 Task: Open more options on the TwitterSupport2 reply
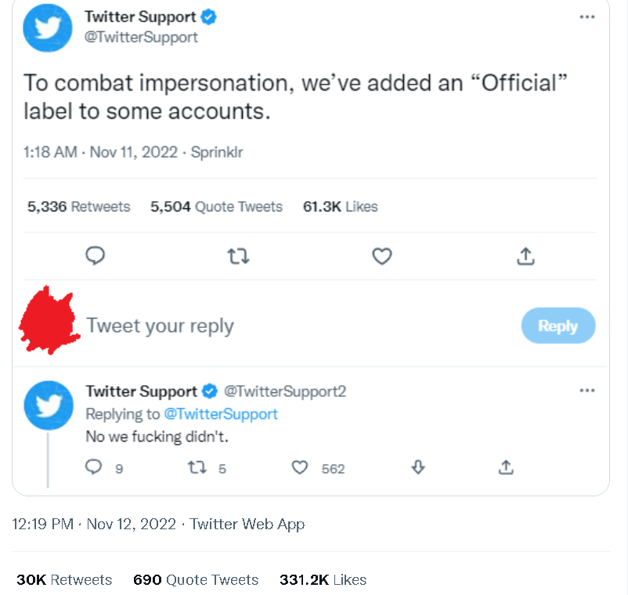(586, 391)
